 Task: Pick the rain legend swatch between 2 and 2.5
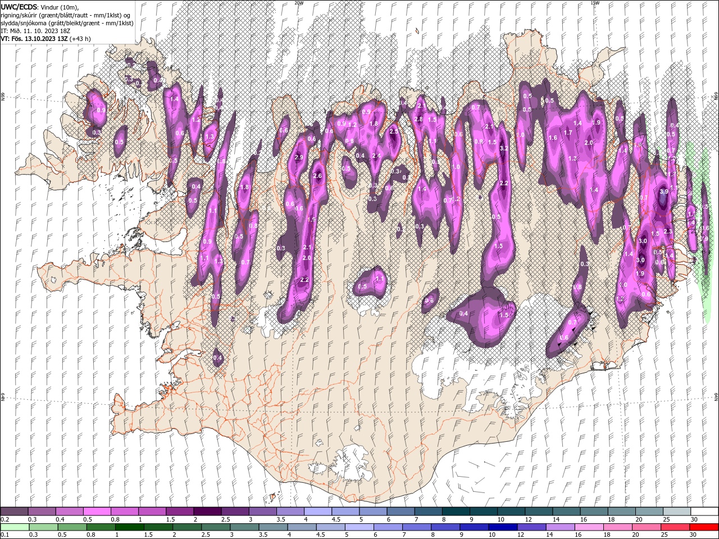pos(187,527)
